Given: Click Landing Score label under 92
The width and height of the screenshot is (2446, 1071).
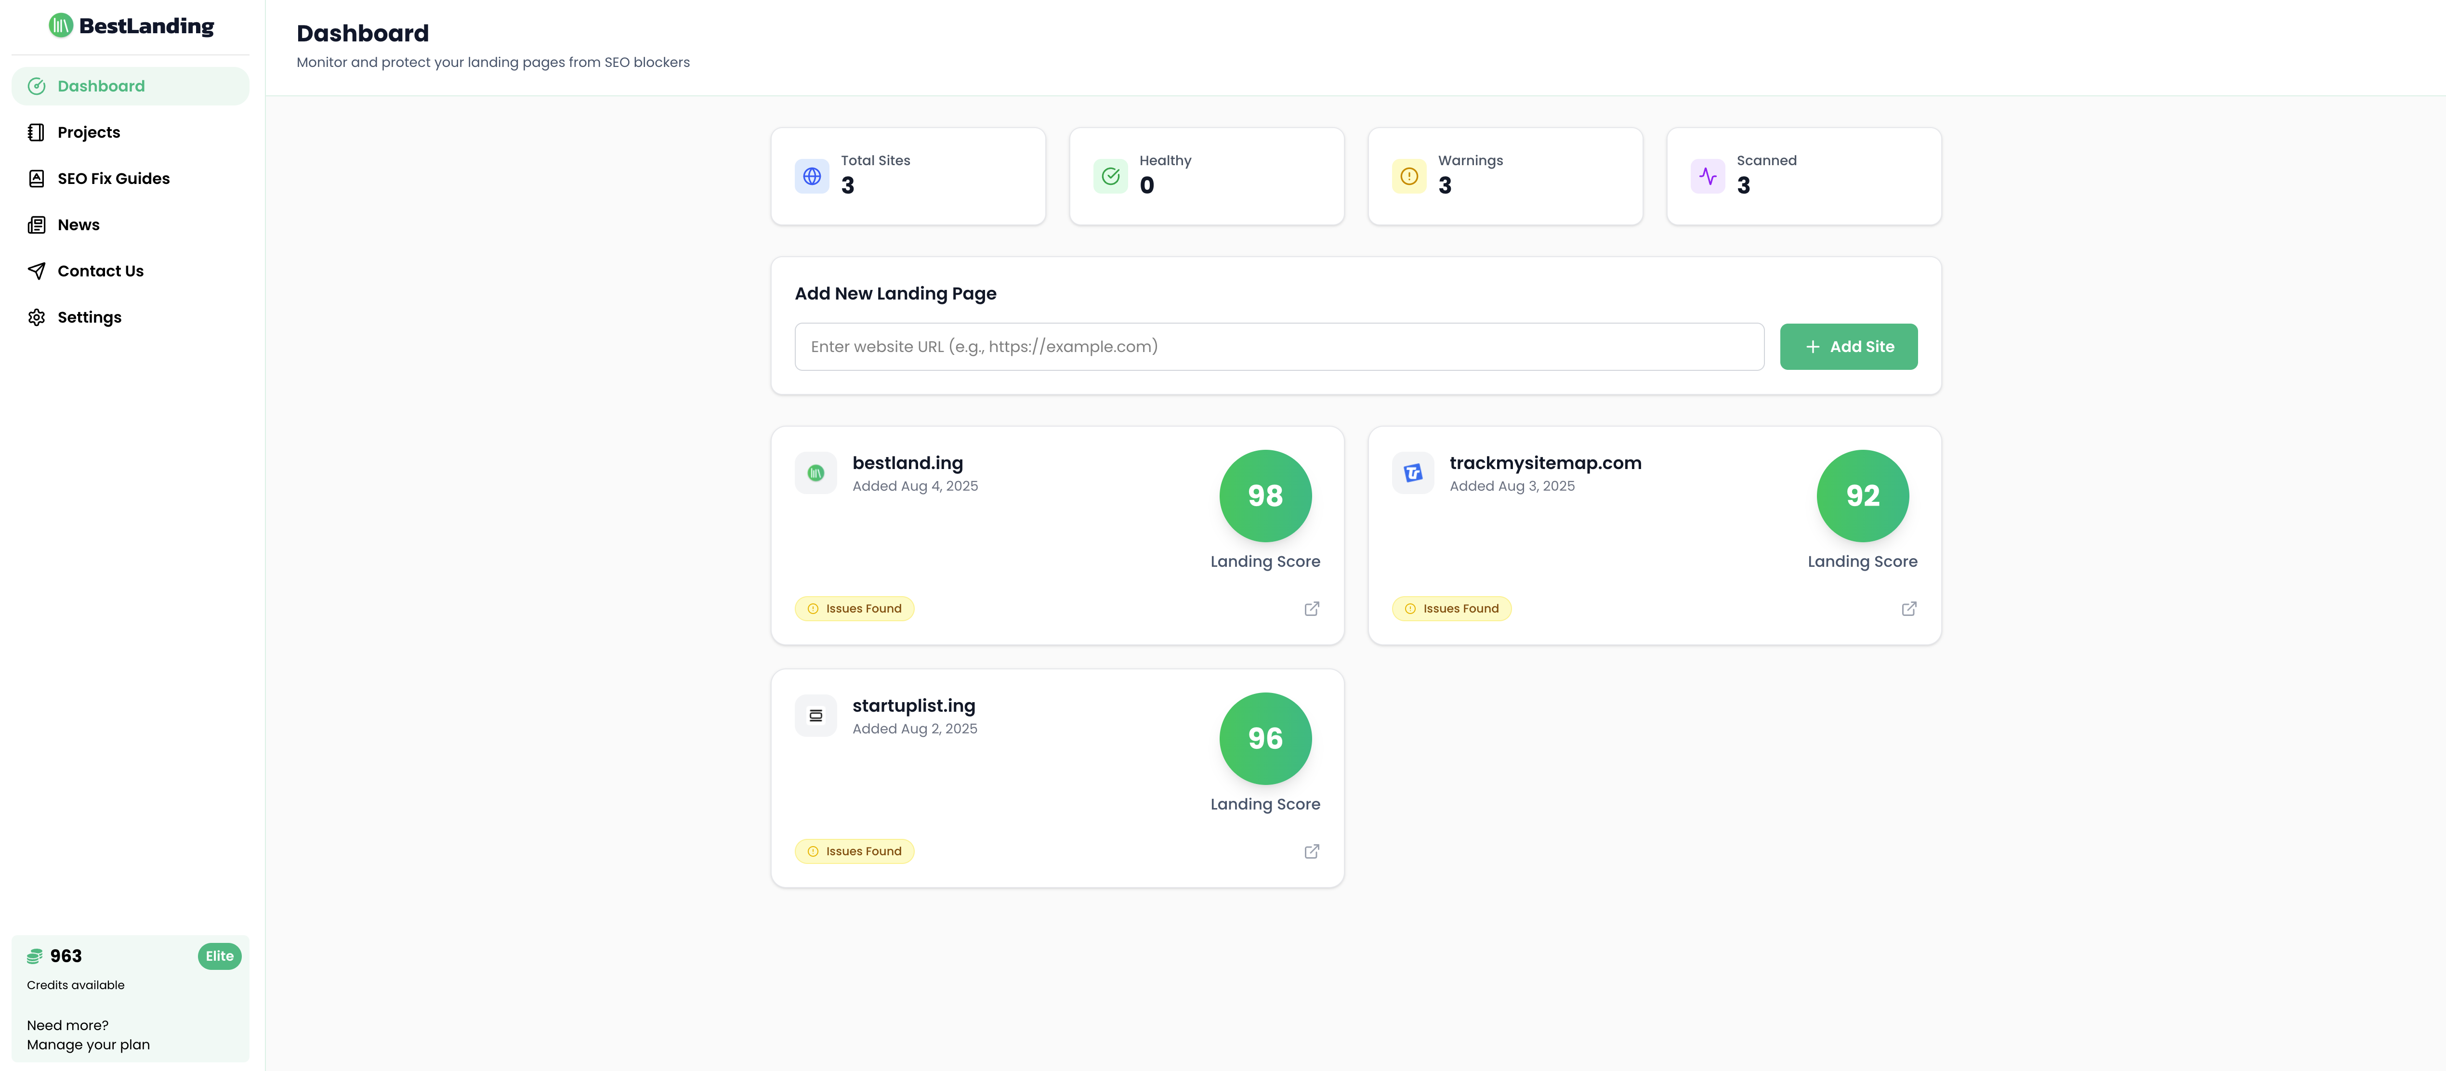Looking at the screenshot, I should [1862, 561].
